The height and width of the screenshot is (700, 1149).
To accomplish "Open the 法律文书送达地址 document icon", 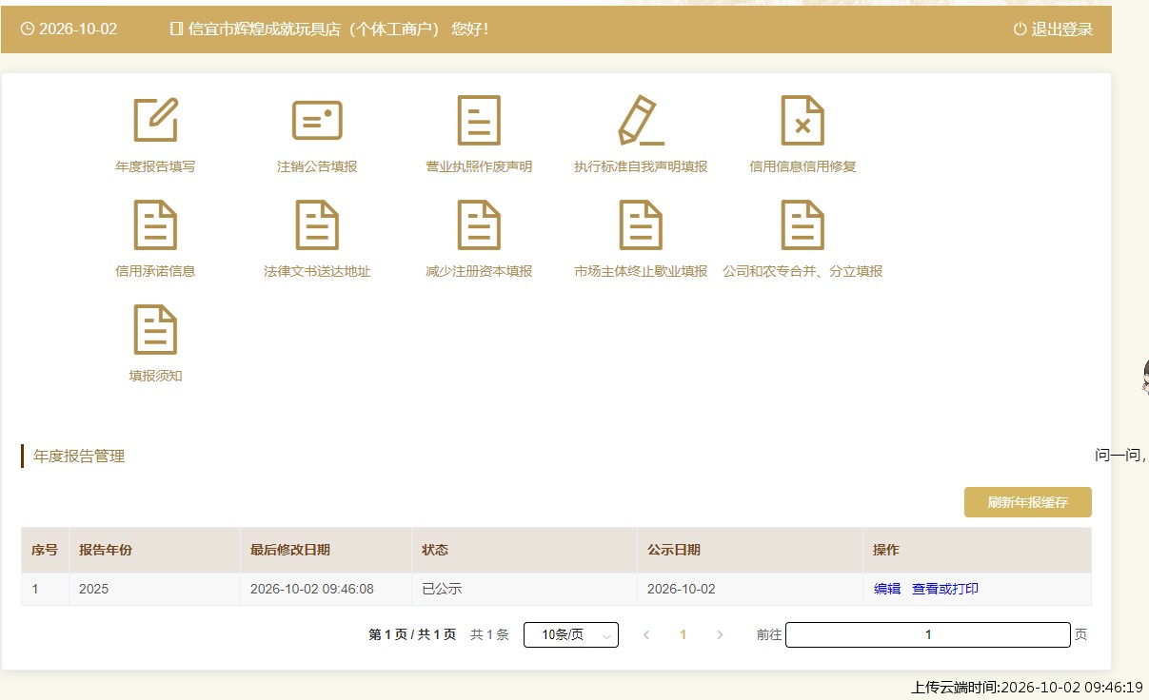I will click(x=317, y=224).
